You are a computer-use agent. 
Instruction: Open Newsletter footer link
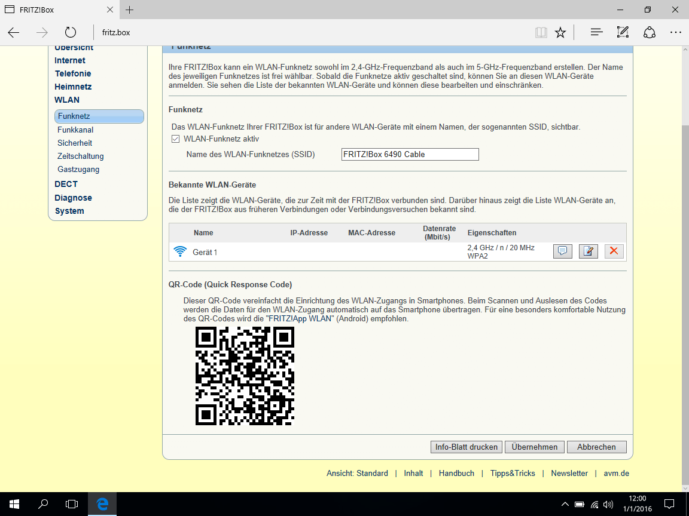coord(569,474)
